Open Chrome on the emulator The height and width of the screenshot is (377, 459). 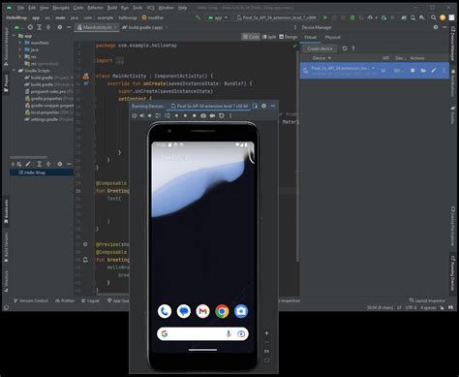pos(222,311)
